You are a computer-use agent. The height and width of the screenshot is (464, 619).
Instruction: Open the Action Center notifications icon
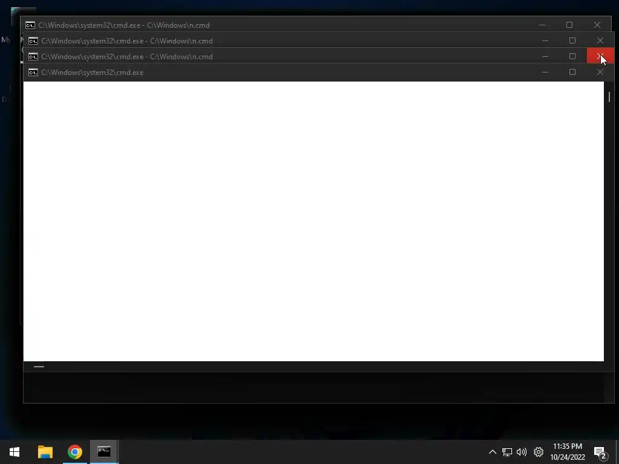pos(600,452)
